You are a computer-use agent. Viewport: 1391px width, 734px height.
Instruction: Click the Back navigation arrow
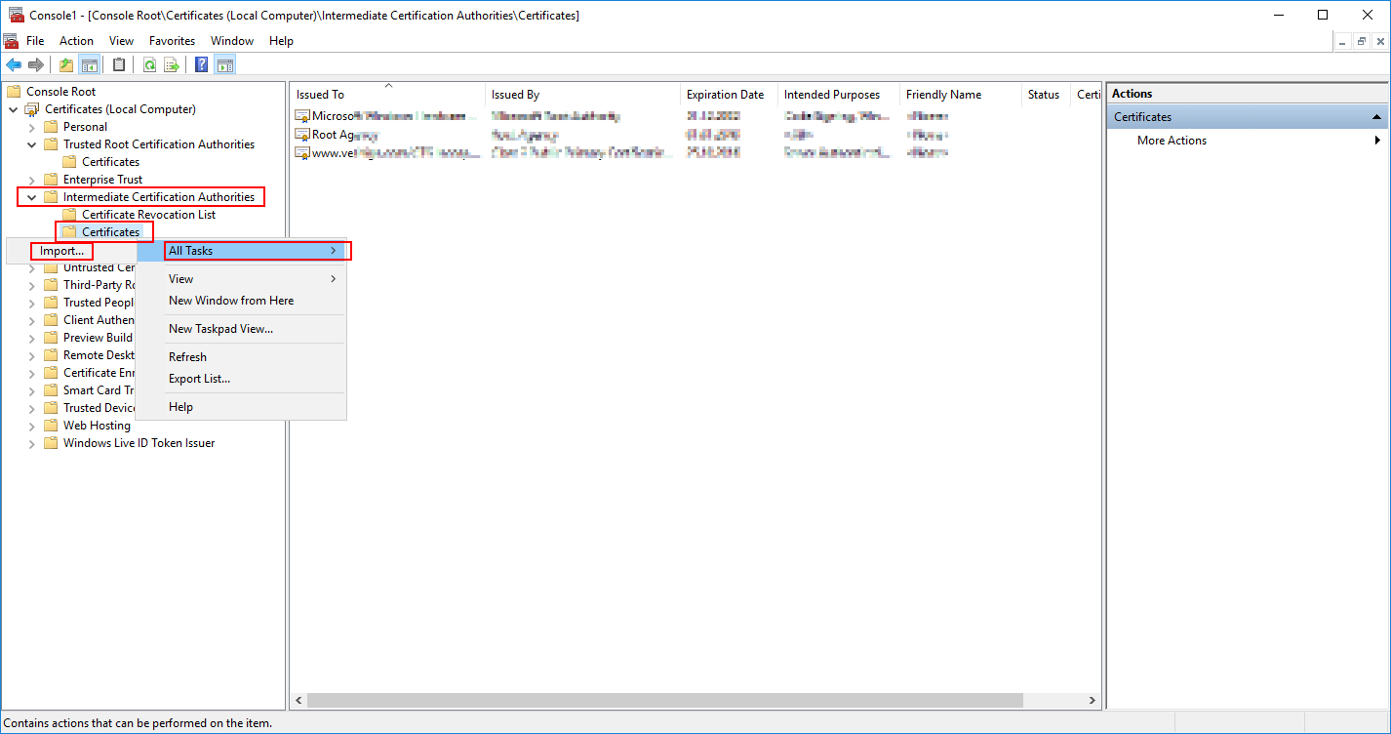14,64
